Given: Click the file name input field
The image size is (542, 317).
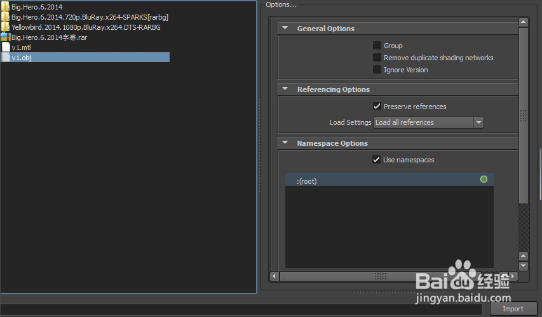Looking at the screenshot, I should (241, 309).
